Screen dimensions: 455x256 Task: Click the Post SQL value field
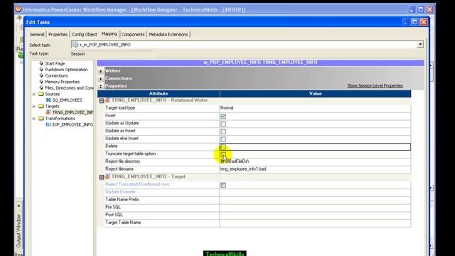(315, 215)
